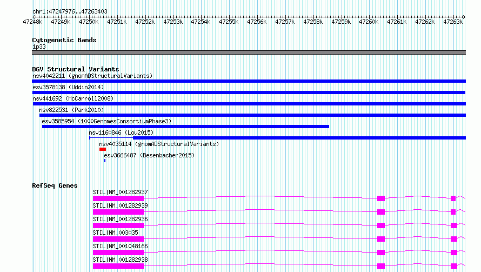Viewport: 481px width, 272px height.
Task: Open the DGV Structural Variants track title
Action: pos(76,69)
